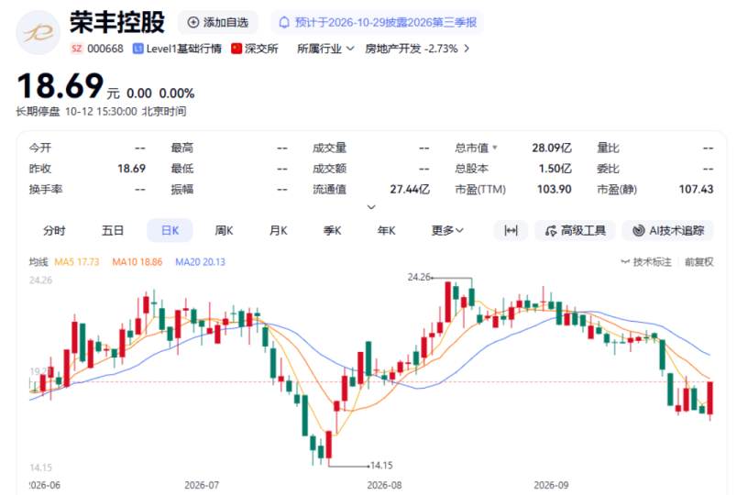Click the 2026-08 date axis label
The image size is (737, 495).
pyautogui.click(x=384, y=485)
